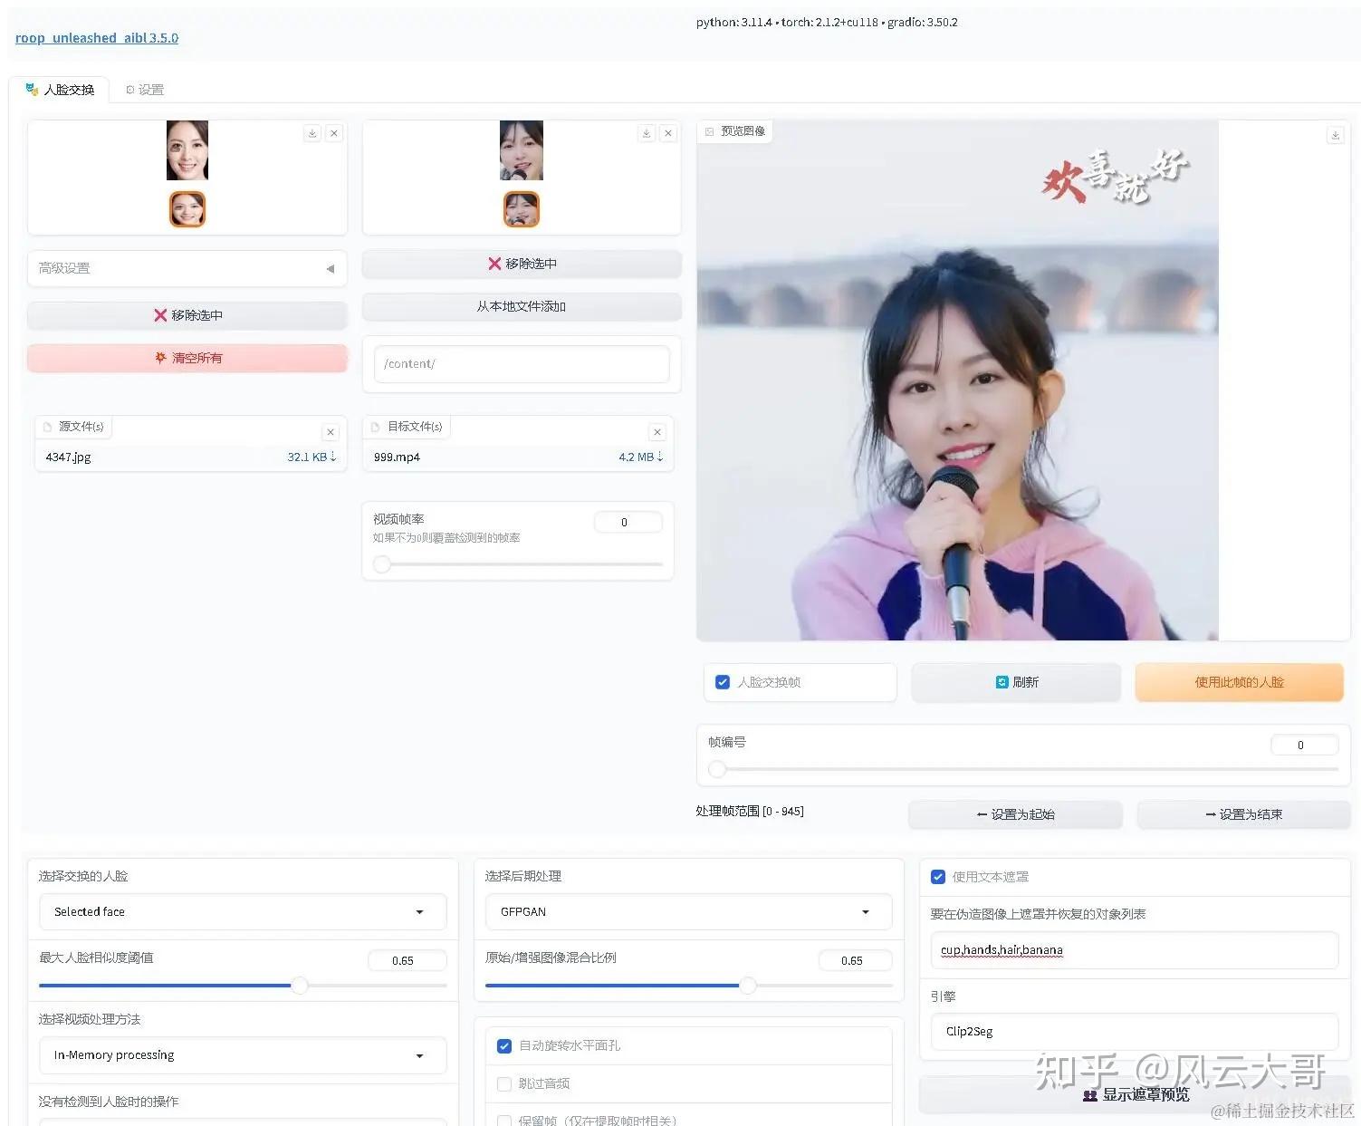The image size is (1361, 1126).
Task: Click the download icon on the target face thumbnail
Action: (646, 132)
